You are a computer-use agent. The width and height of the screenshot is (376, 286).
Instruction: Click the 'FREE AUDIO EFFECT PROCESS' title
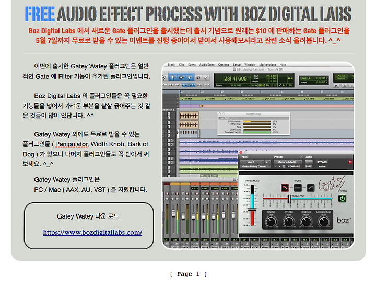[x=188, y=14]
